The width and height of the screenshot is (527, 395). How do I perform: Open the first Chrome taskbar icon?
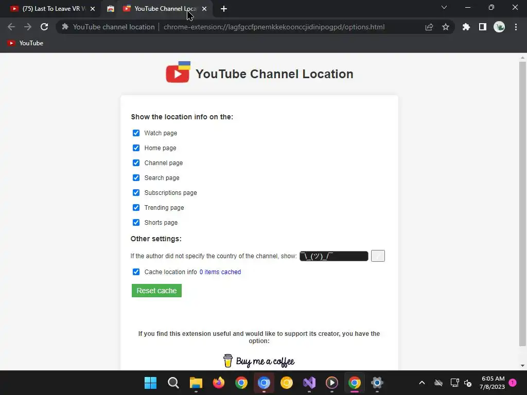coord(241,383)
